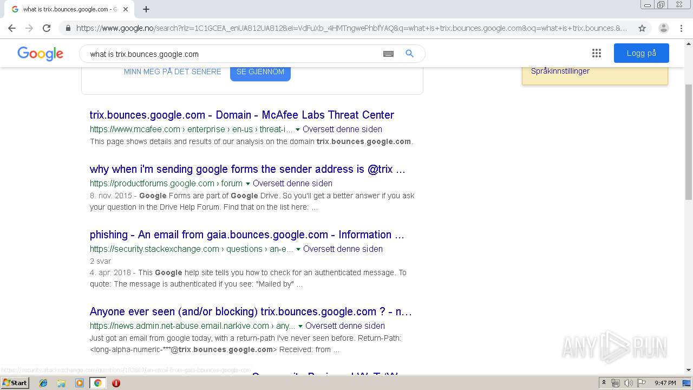Open the gaia.bounces.google.com phishing result
Image resolution: width=693 pixels, height=390 pixels.
(x=247, y=235)
